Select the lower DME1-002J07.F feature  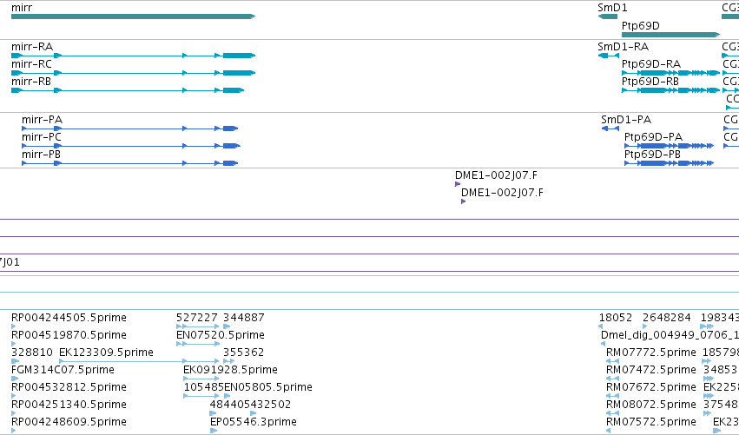[x=464, y=201]
